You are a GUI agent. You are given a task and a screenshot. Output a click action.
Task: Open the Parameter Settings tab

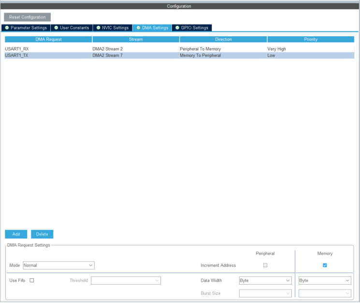(26, 28)
